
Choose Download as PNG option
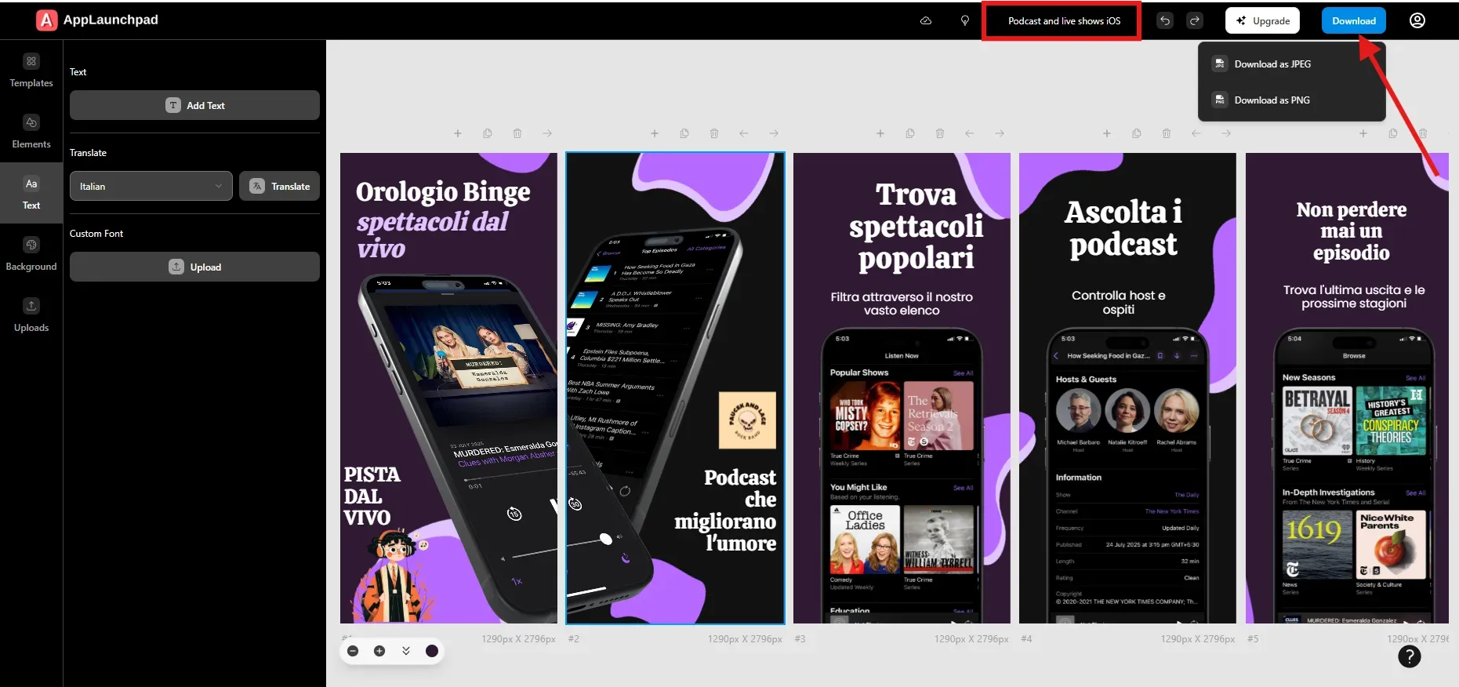point(1272,100)
